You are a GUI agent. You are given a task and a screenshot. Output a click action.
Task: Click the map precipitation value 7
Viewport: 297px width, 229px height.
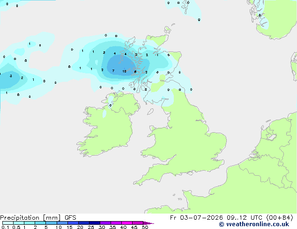(x=113, y=71)
